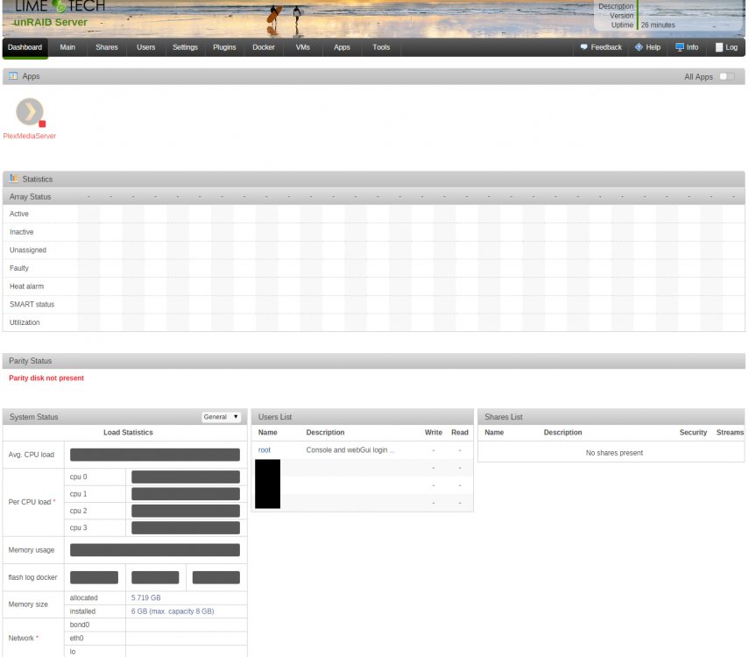Go to the Tools tab
Image resolution: width=749 pixels, height=657 pixels.
381,47
